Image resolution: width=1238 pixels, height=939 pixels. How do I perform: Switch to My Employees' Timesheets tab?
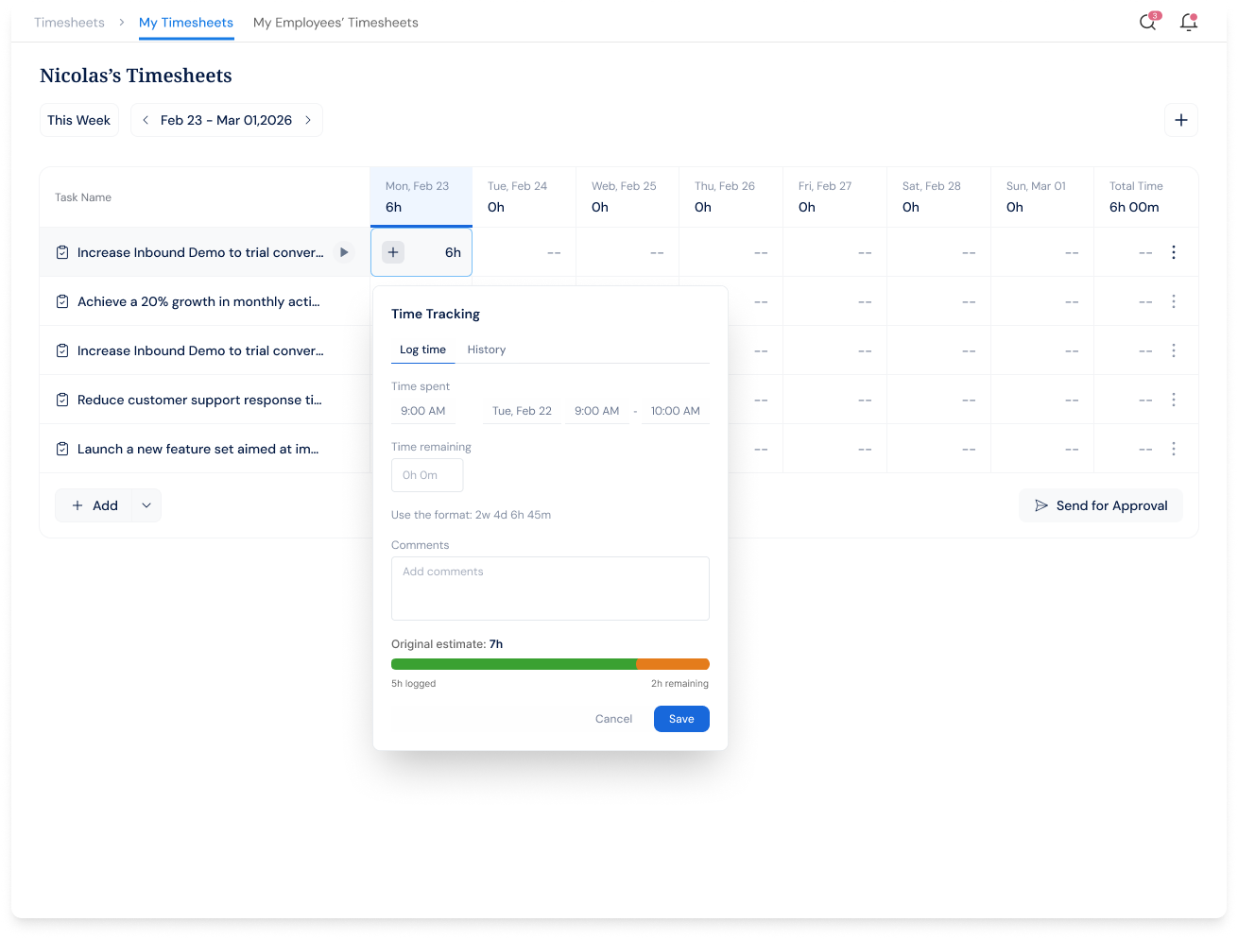click(335, 23)
